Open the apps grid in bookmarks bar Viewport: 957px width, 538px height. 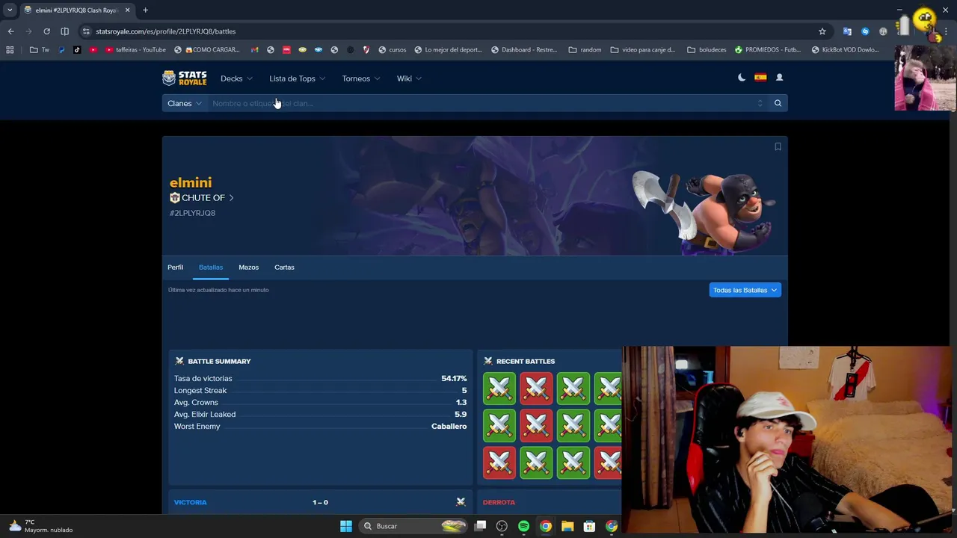(10, 50)
